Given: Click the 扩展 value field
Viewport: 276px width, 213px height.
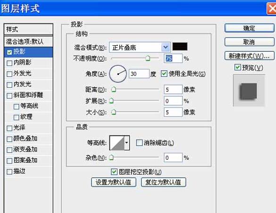Looking at the screenshot, I should coord(173,101).
